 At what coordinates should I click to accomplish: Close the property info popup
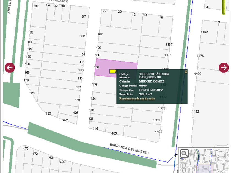tap(186, 72)
